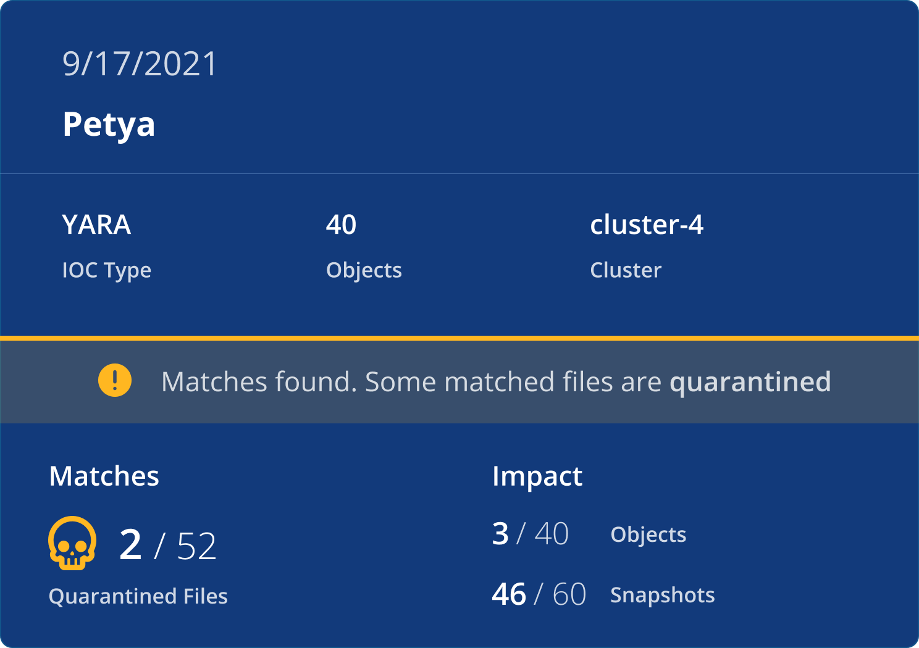Click the yellow skull quarantine icon
This screenshot has height=648, width=919.
[72, 543]
